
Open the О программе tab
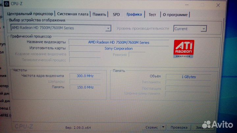[x=175, y=15]
